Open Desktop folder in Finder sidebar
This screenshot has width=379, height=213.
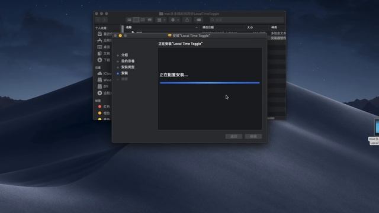pos(104,47)
